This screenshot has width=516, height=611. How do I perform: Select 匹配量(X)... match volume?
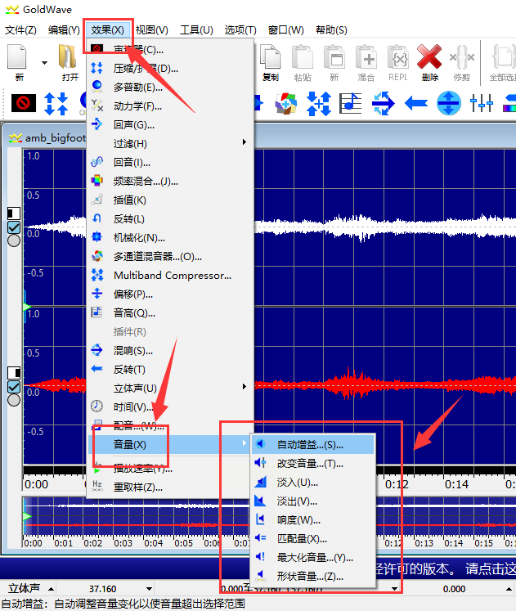(x=313, y=539)
